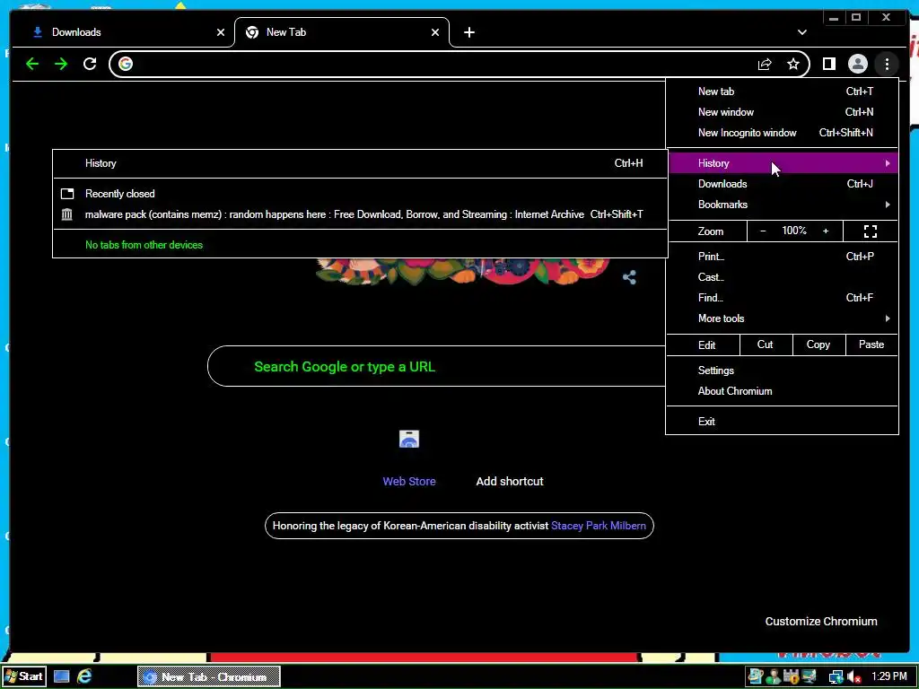Screen dimensions: 919x689
Task: Click the network tray icon
Action: point(835,677)
